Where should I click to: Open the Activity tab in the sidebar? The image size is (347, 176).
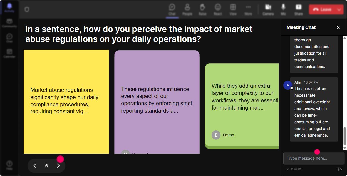pyautogui.click(x=9, y=8)
